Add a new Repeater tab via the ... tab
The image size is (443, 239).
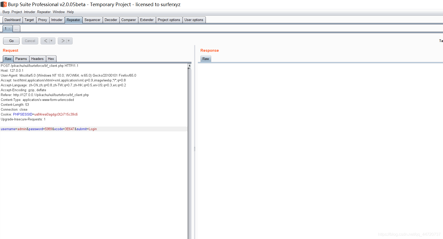tap(16, 29)
